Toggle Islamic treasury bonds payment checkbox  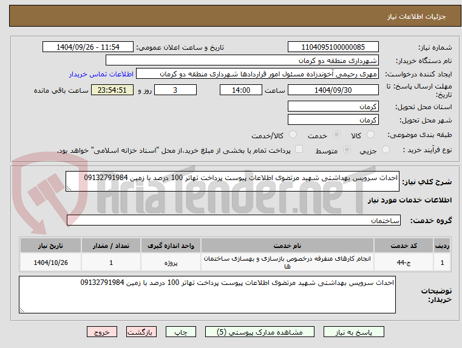coord(299,149)
